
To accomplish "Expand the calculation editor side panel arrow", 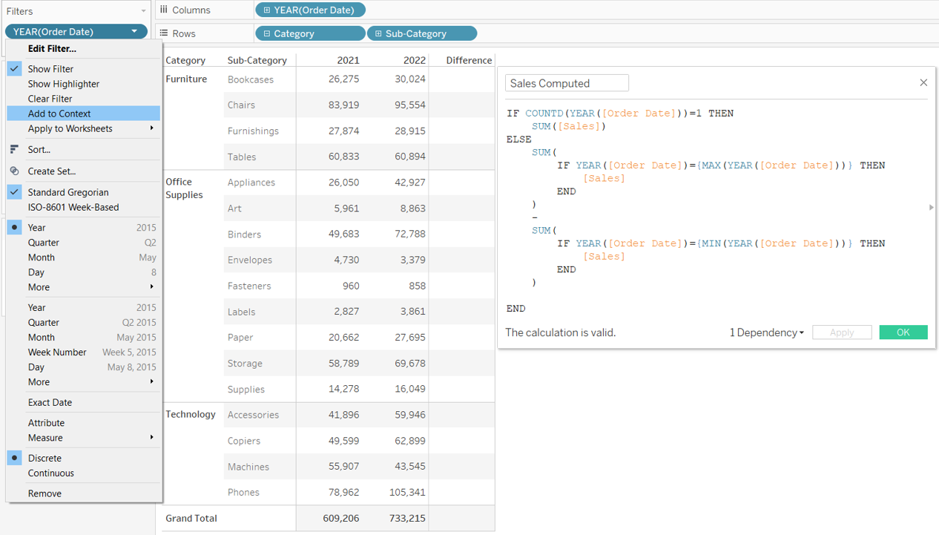I will coord(931,208).
